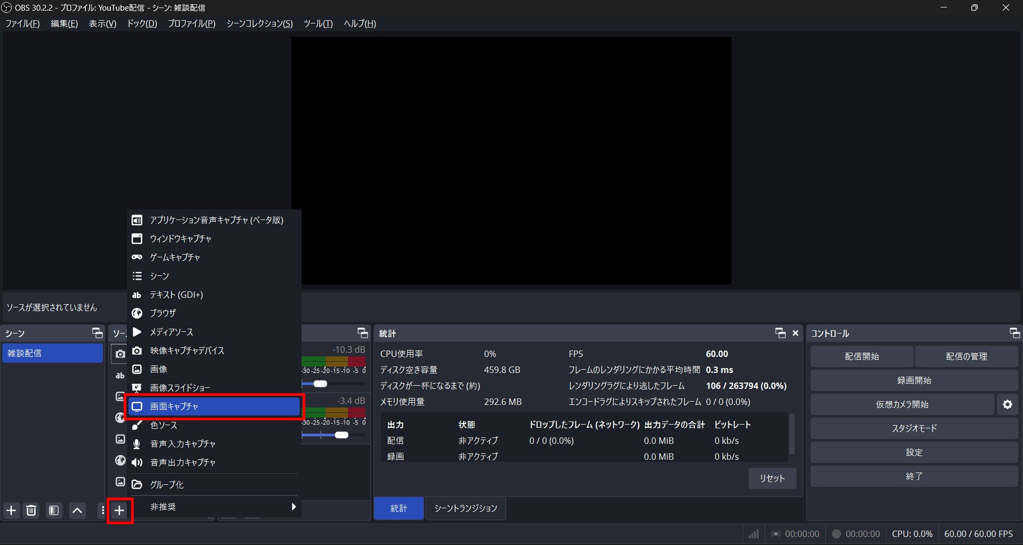Click the speaker icon beside 音声出力キャプチャ
This screenshot has width=1023, height=545.
click(x=137, y=462)
